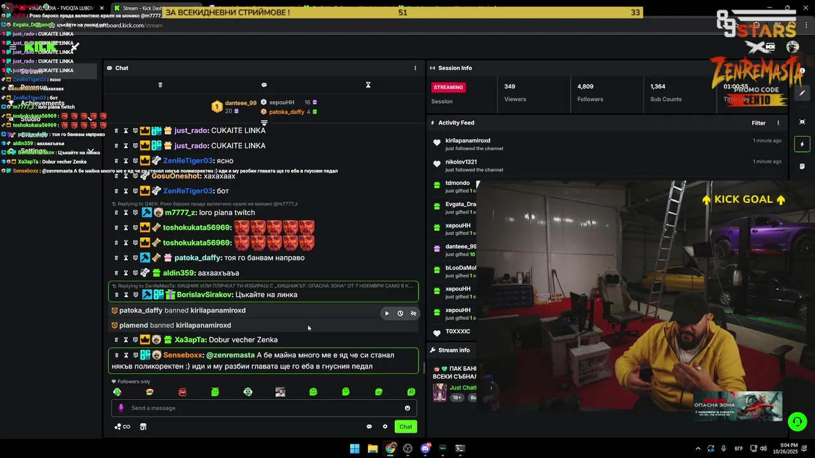Toggle the lightning Activity Feed sidebar icon
Image resolution: width=815 pixels, height=458 pixels.
point(802,144)
